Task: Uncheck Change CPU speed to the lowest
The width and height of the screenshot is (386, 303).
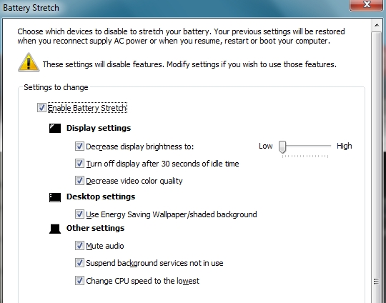Action: point(79,280)
